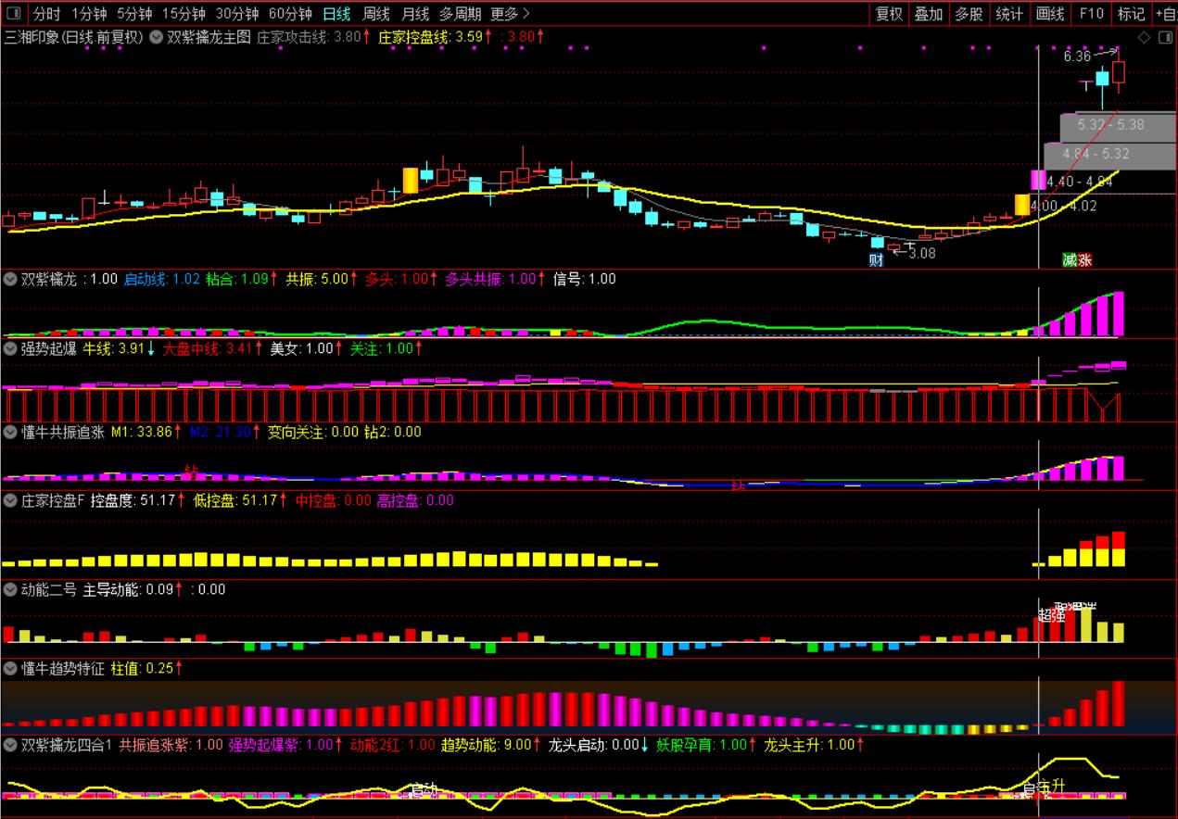Expand the 强势起爆 indicator arrow

point(10,349)
